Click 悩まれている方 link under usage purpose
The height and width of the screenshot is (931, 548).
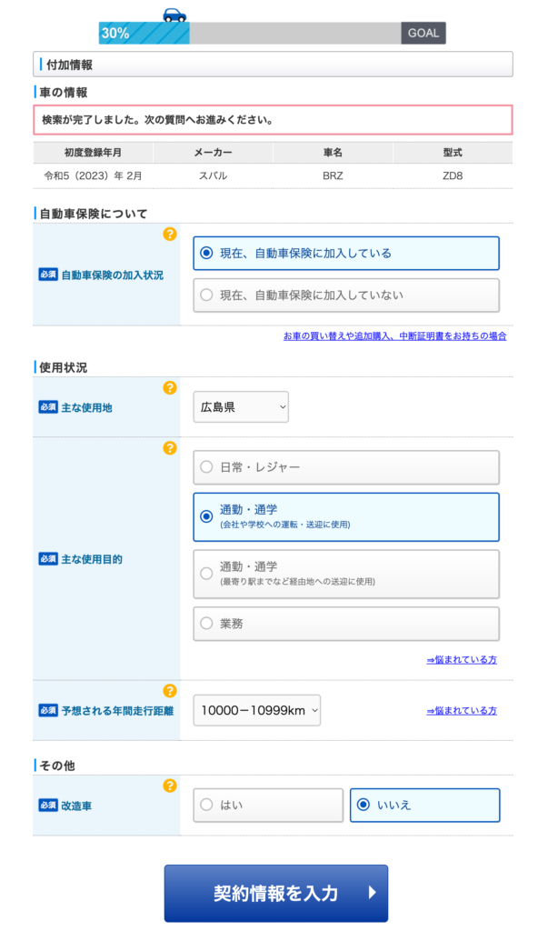[x=461, y=660]
